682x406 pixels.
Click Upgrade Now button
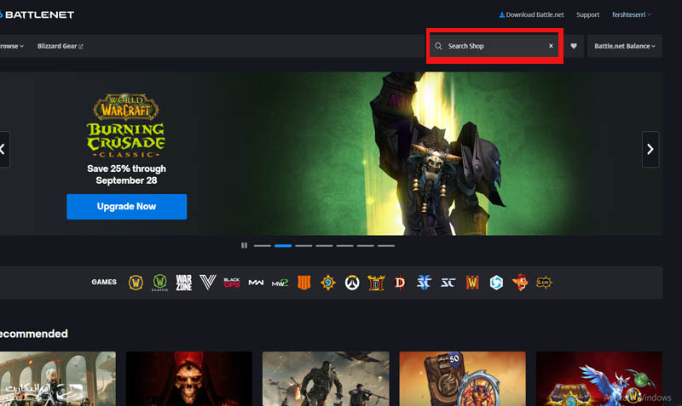[126, 207]
